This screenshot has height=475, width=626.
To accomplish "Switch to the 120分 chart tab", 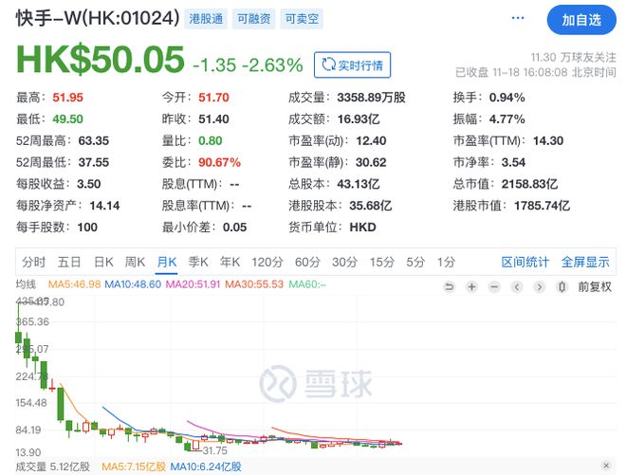I will (x=267, y=263).
